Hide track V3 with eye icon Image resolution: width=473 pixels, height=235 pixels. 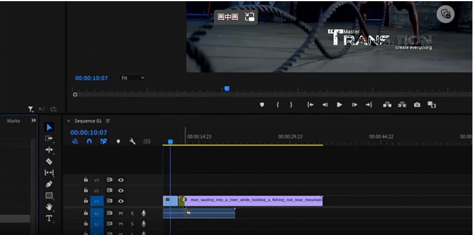pyautogui.click(x=121, y=180)
